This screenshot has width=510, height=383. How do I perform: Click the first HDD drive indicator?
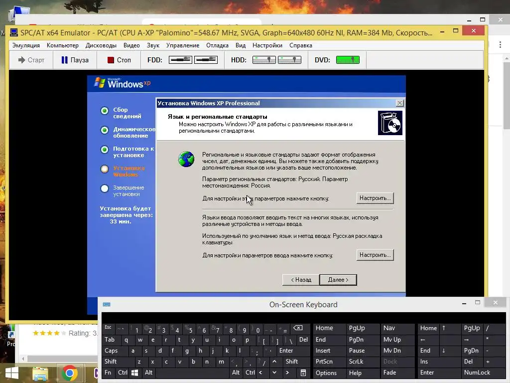click(x=264, y=60)
